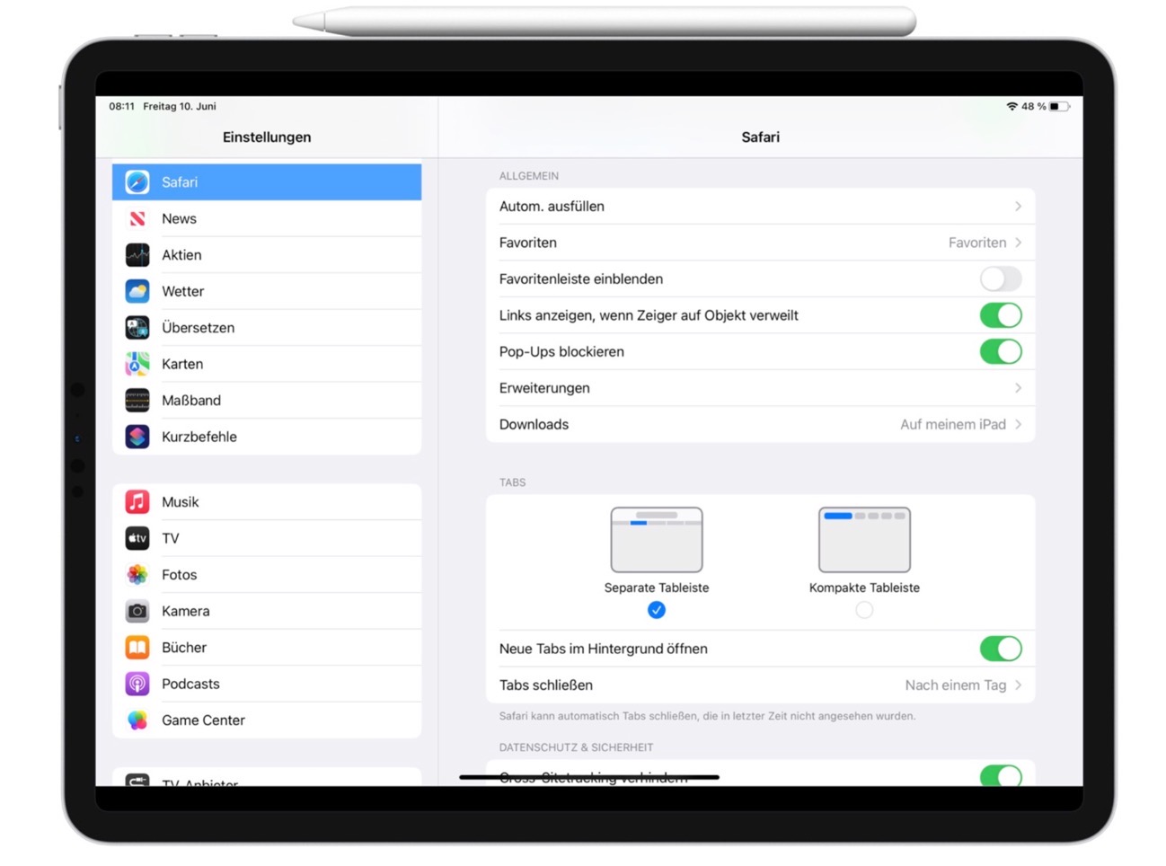Viewport: 1166px width, 866px height.
Task: Tap the '48 %' battery percentage
Action: (1034, 106)
